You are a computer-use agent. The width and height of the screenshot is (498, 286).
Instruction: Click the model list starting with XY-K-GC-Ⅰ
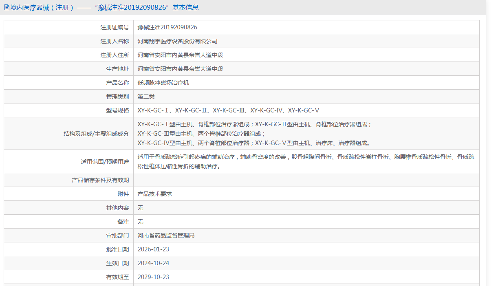pyautogui.click(x=228, y=110)
